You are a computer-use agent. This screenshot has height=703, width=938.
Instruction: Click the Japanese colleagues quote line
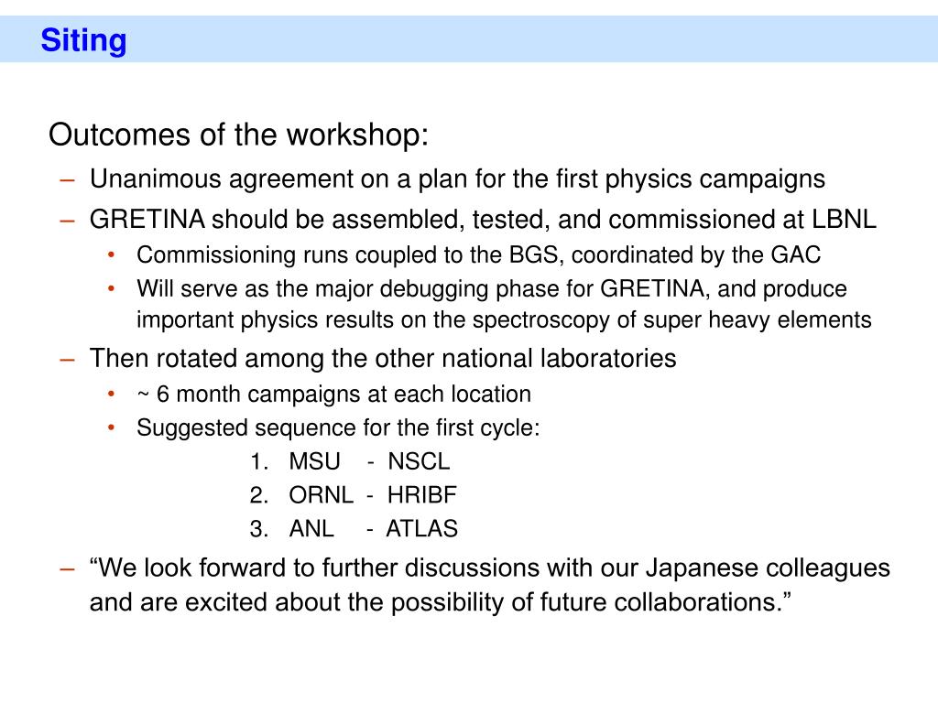pyautogui.click(x=490, y=568)
